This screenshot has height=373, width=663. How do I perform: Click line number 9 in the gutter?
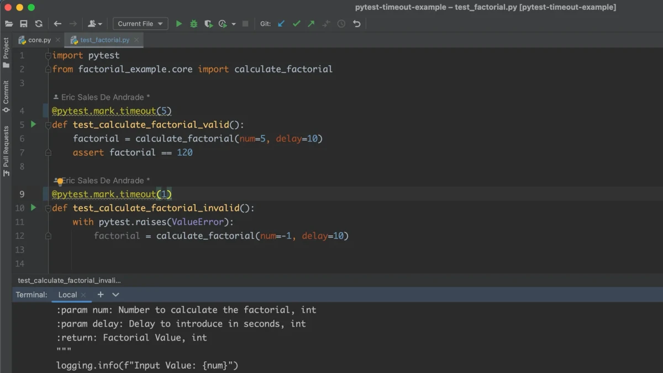click(22, 194)
